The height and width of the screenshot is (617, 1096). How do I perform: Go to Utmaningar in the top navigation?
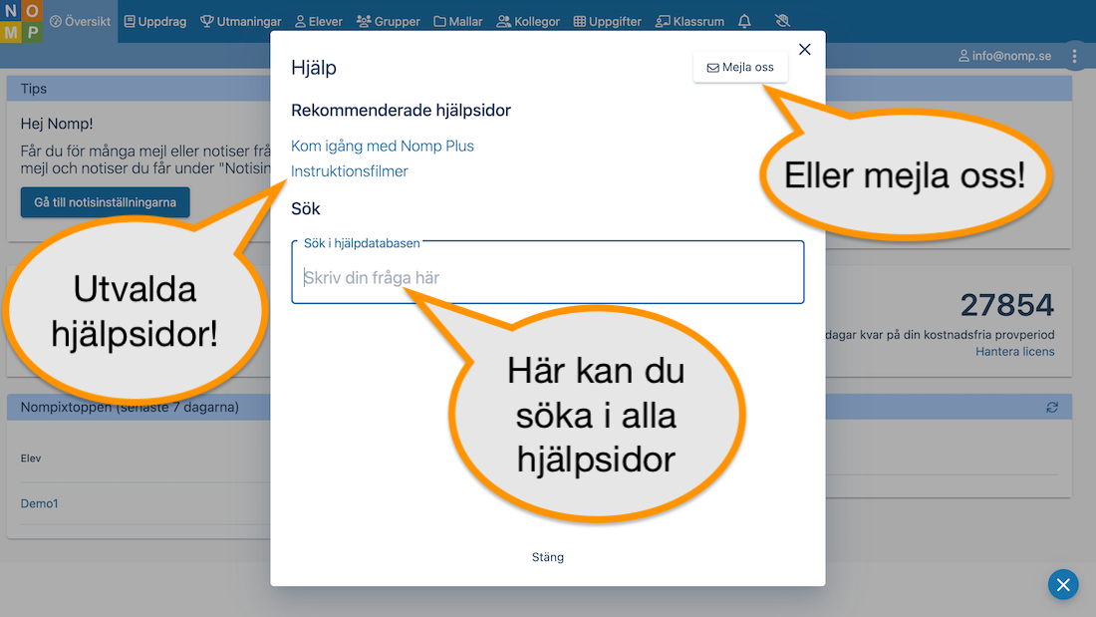(240, 21)
